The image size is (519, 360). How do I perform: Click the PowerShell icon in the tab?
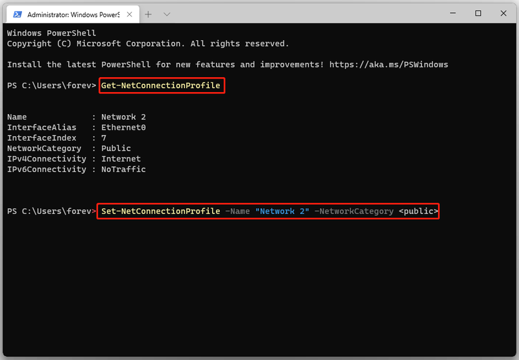pos(18,14)
